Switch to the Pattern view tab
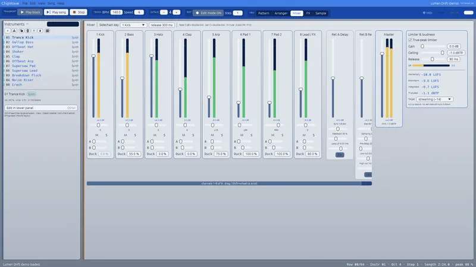 (x=264, y=13)
